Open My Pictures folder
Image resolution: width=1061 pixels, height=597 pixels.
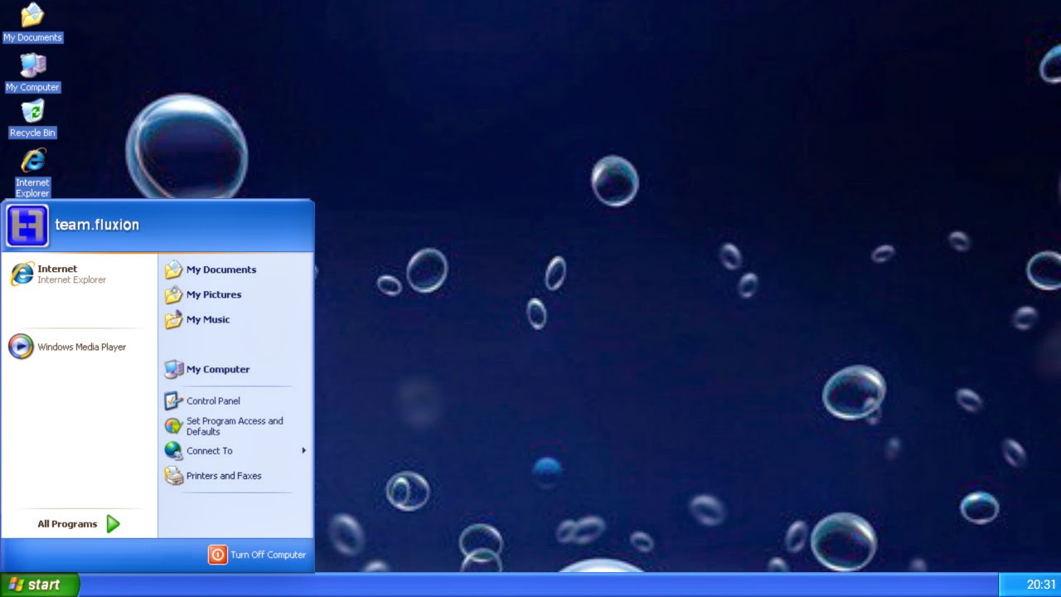coord(213,294)
